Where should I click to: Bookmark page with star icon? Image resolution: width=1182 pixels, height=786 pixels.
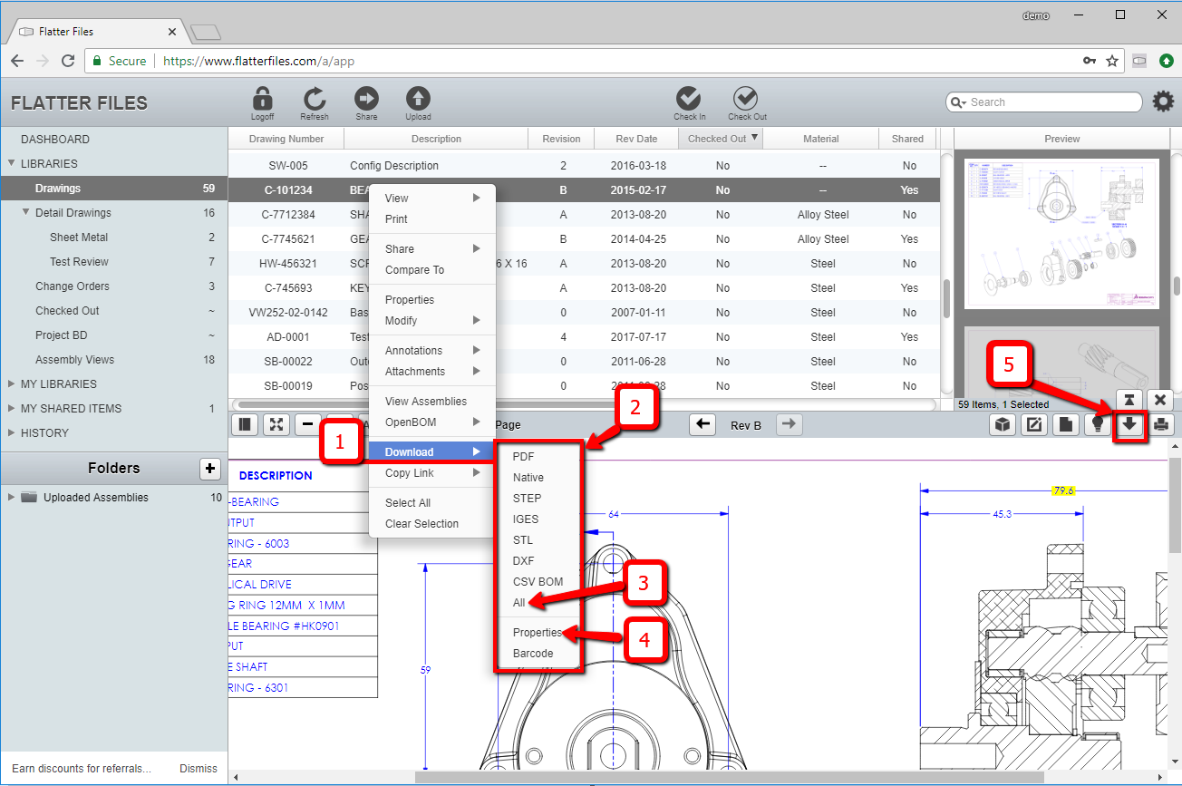point(1112,61)
